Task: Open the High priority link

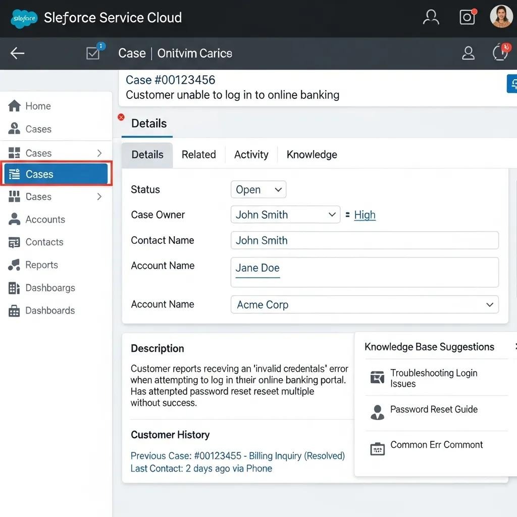Action: (365, 215)
